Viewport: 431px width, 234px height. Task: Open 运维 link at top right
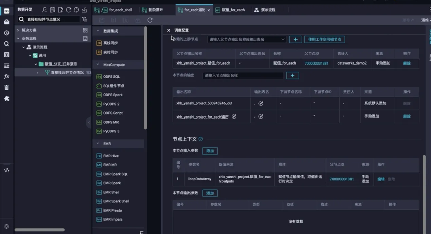(425, 20)
